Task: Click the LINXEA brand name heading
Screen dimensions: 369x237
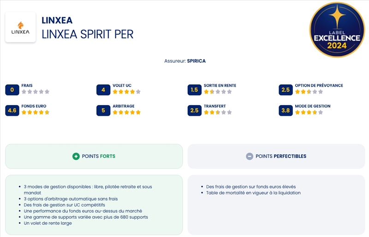Action: [57, 20]
